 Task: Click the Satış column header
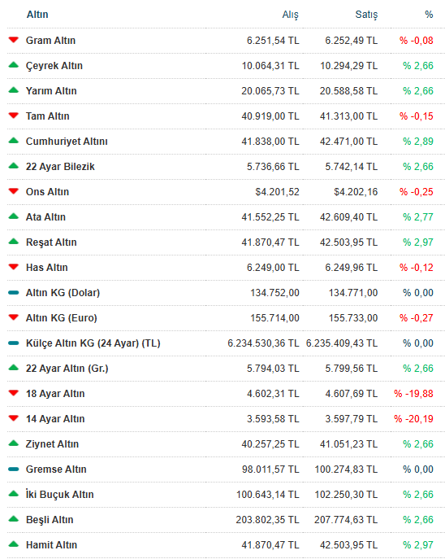click(x=366, y=15)
